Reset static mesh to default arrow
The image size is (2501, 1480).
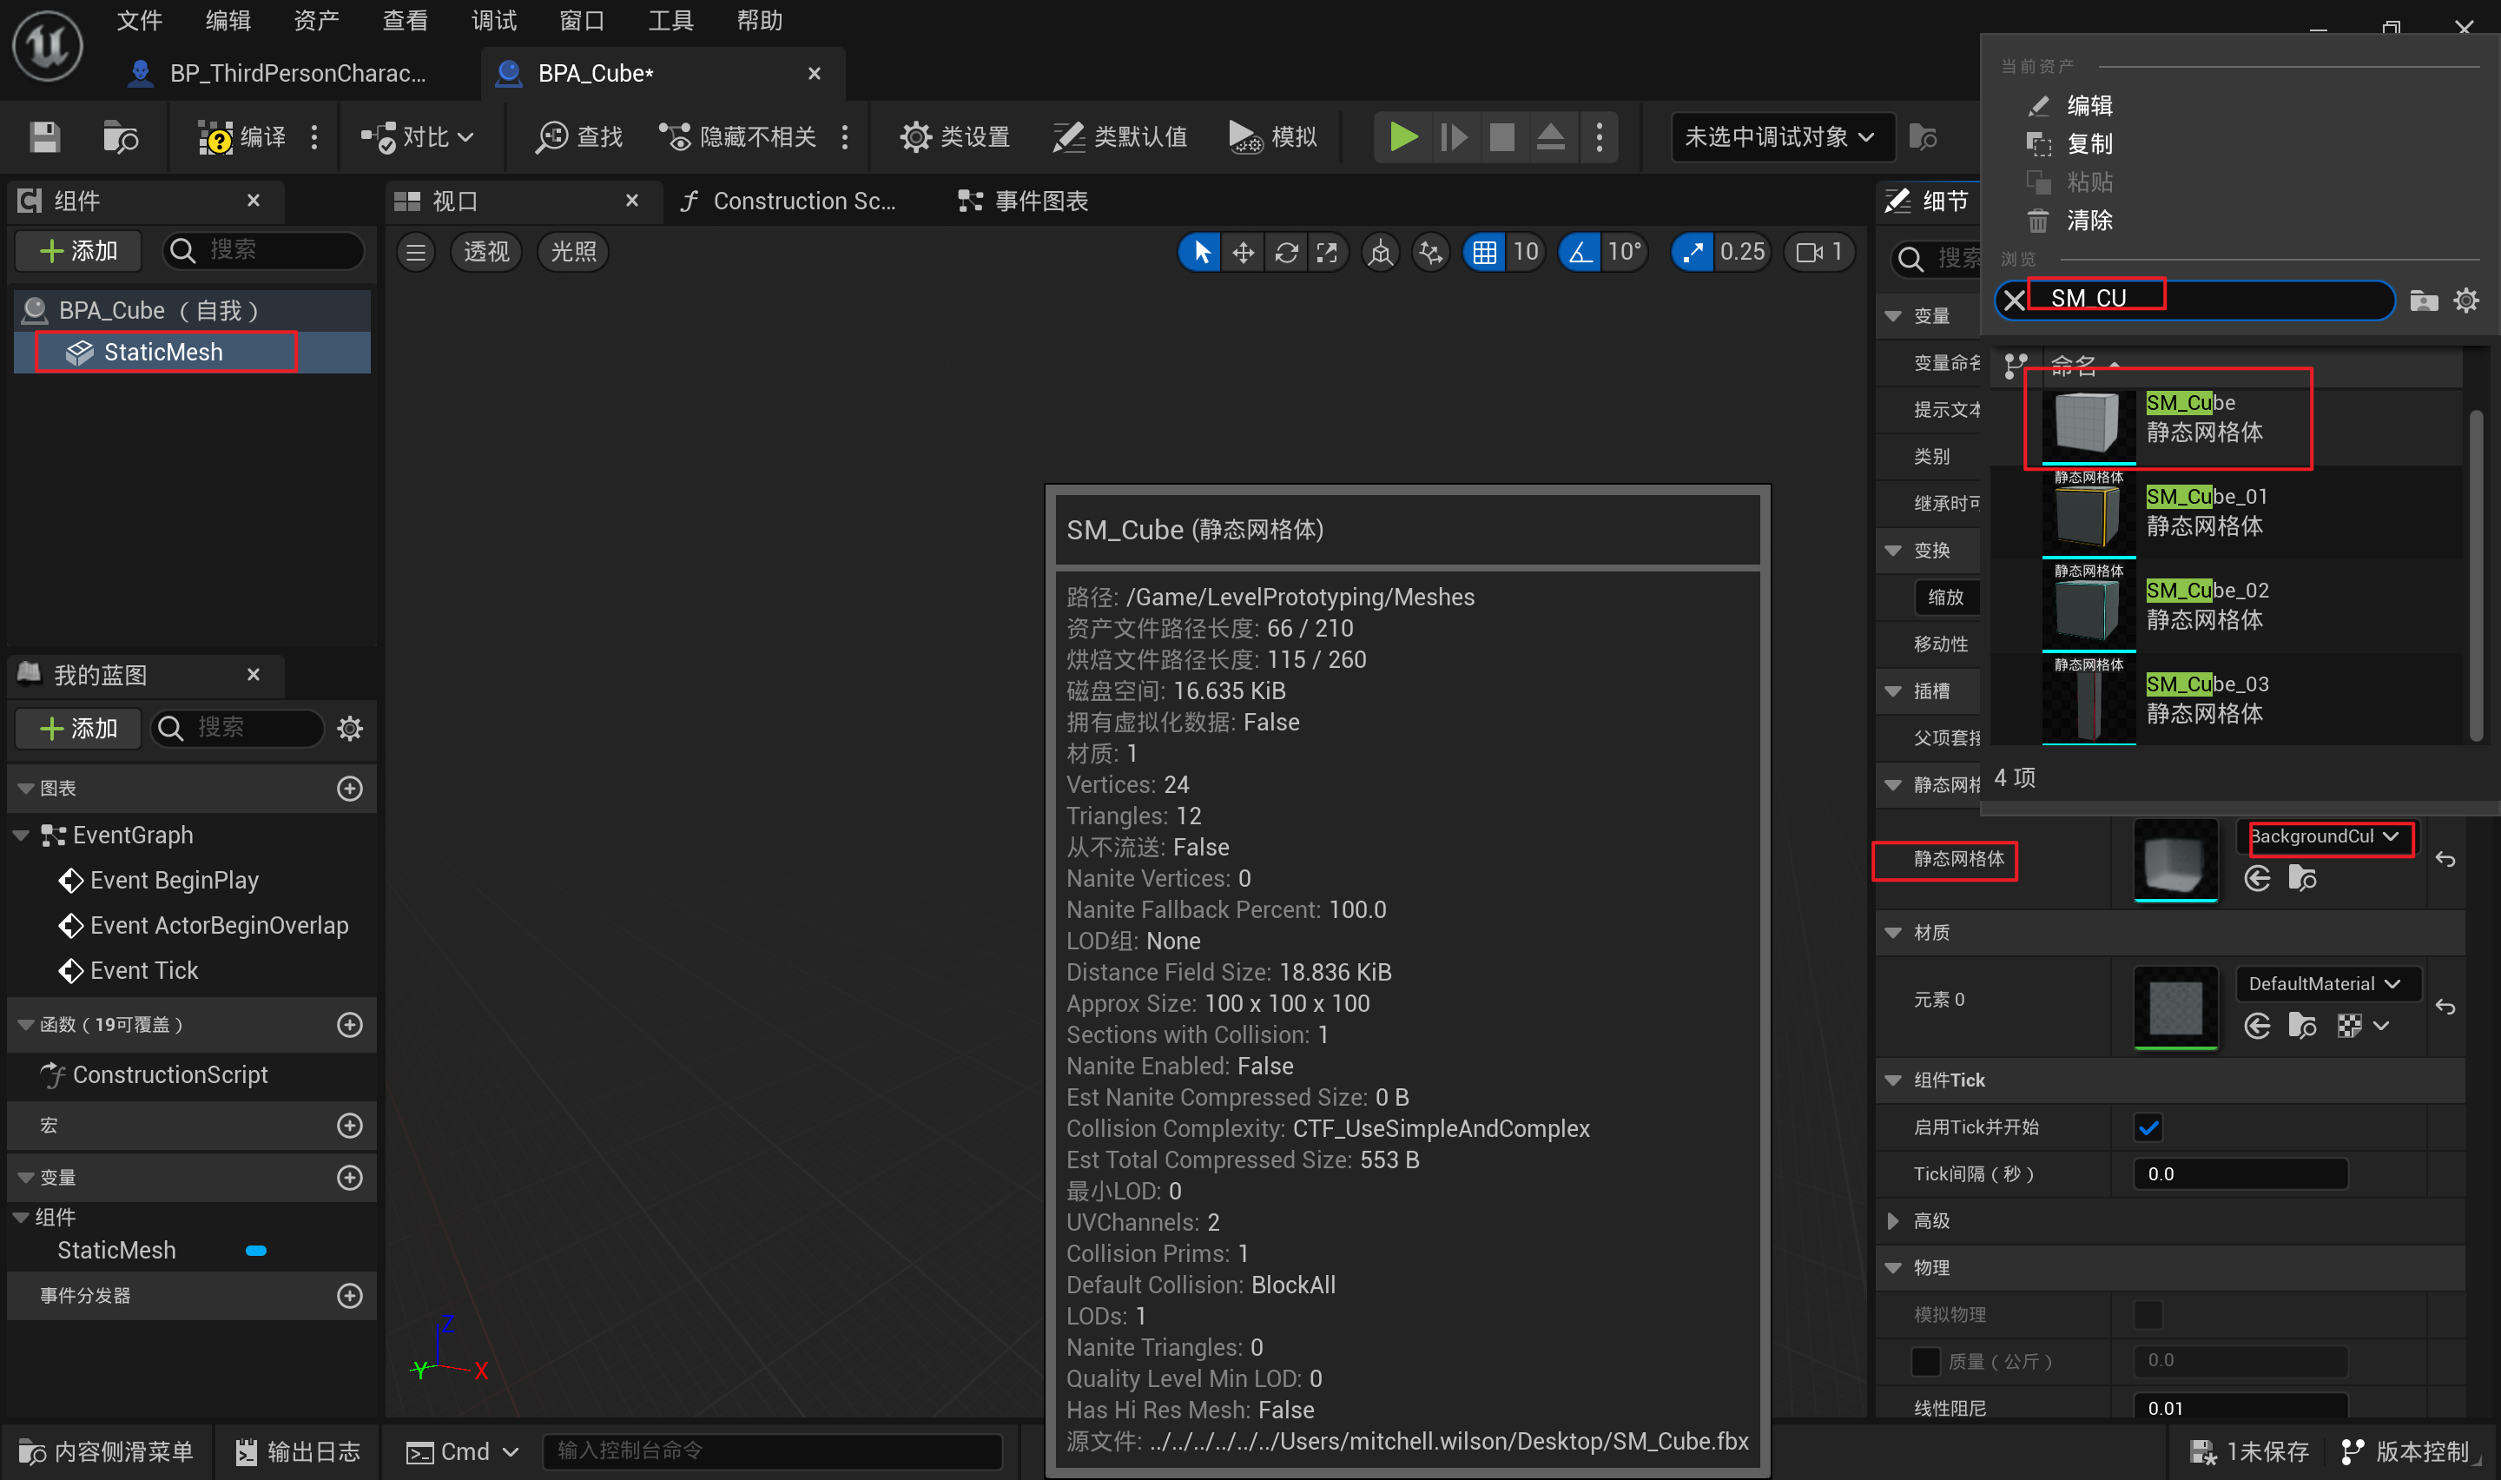click(x=2445, y=859)
